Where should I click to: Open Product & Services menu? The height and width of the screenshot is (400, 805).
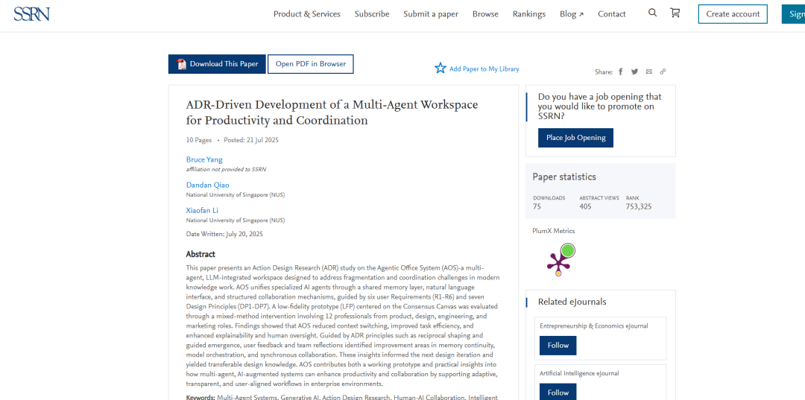pos(307,14)
